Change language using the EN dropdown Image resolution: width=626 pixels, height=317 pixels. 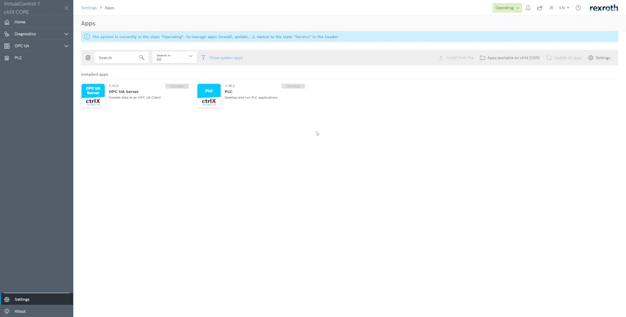564,8
